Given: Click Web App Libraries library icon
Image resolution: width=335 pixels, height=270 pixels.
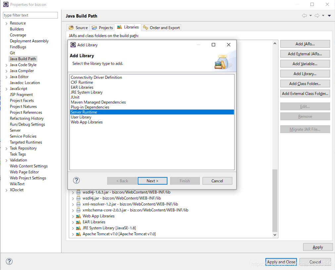Looking at the screenshot, I should (x=78, y=216).
